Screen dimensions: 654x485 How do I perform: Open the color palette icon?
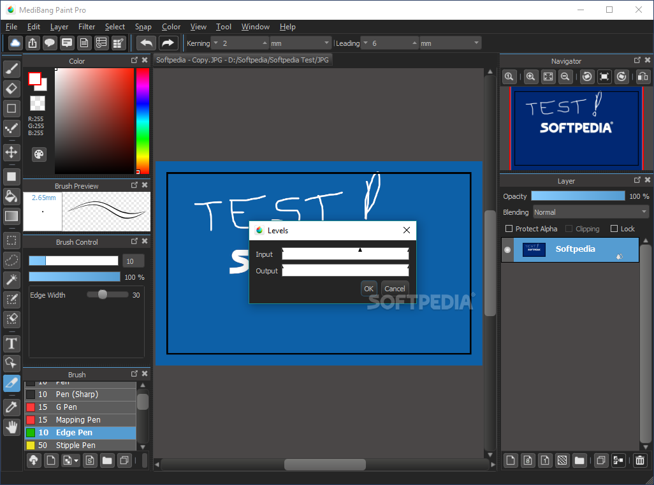39,154
